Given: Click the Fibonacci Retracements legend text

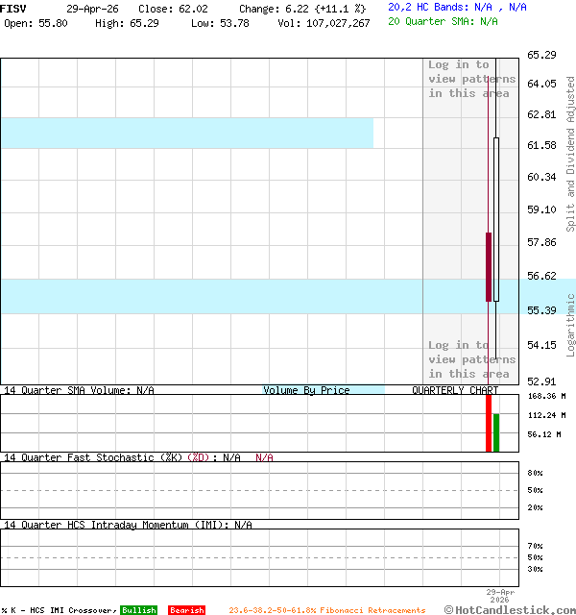Looking at the screenshot, I should [326, 610].
